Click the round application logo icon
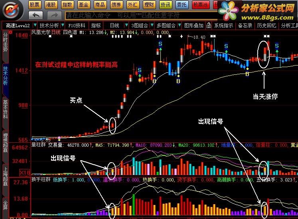The image size is (298, 219). [x=12, y=10]
